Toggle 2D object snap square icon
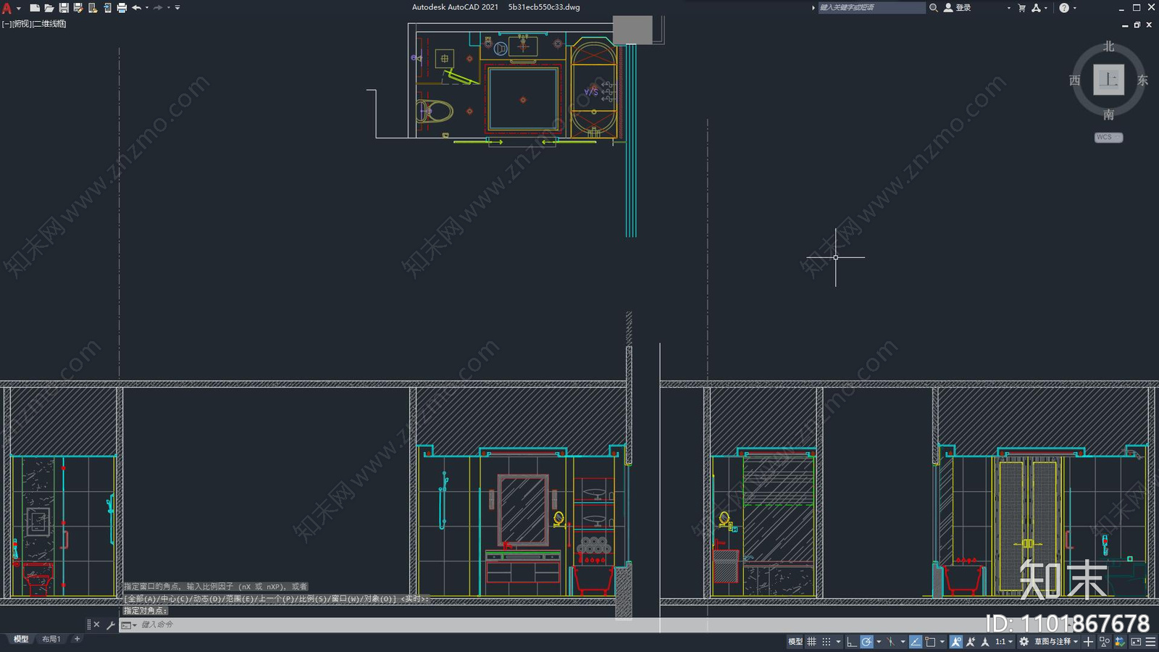The width and height of the screenshot is (1159, 652). point(930,642)
